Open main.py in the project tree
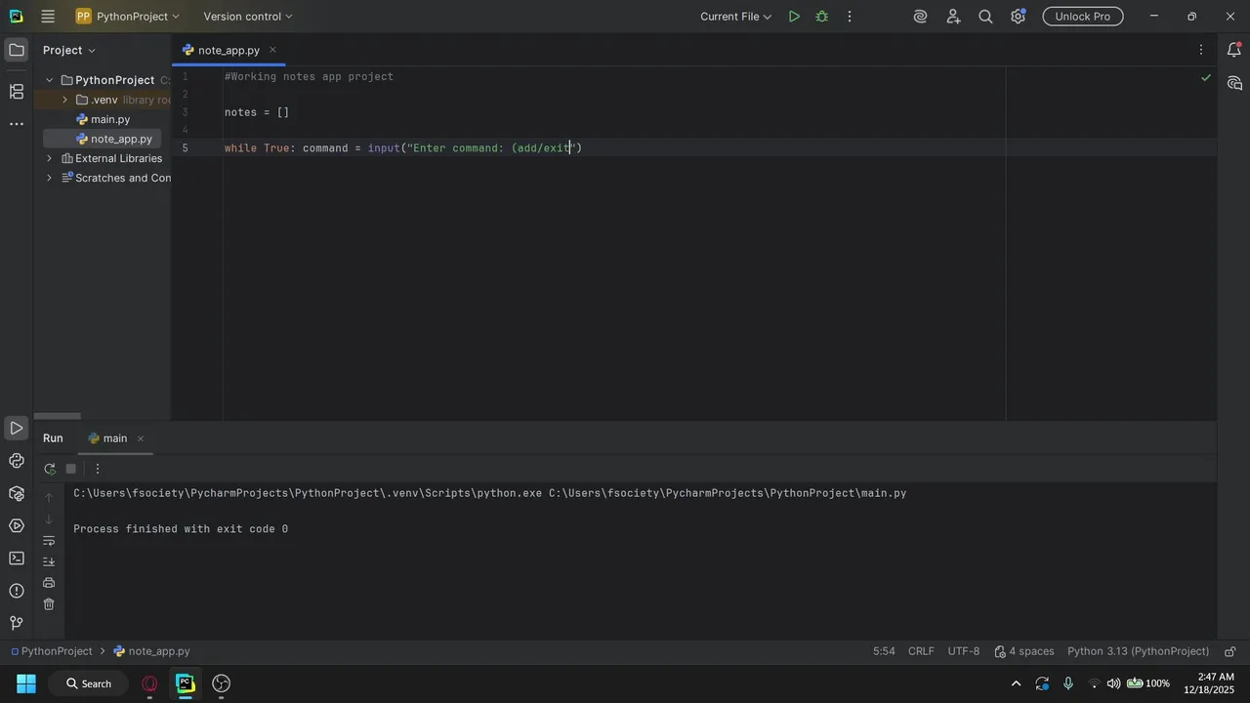Viewport: 1250px width, 703px height. pos(110,119)
